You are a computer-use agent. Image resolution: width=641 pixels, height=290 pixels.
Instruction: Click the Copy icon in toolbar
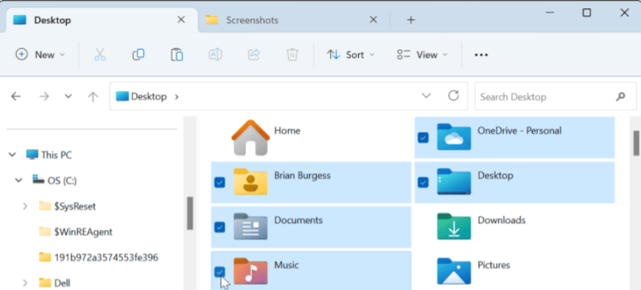(138, 55)
